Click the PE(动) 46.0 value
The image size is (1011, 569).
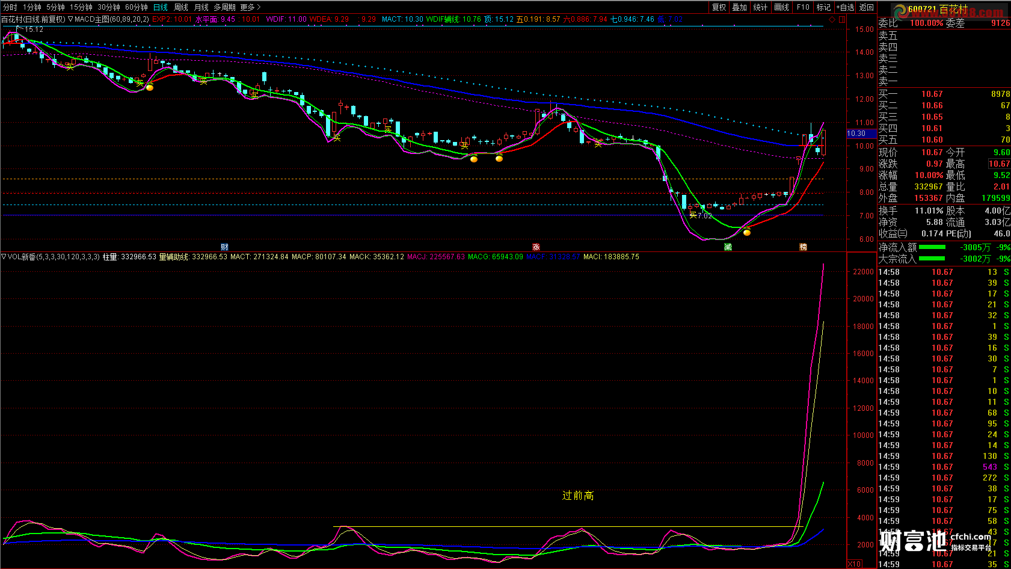click(x=1002, y=233)
